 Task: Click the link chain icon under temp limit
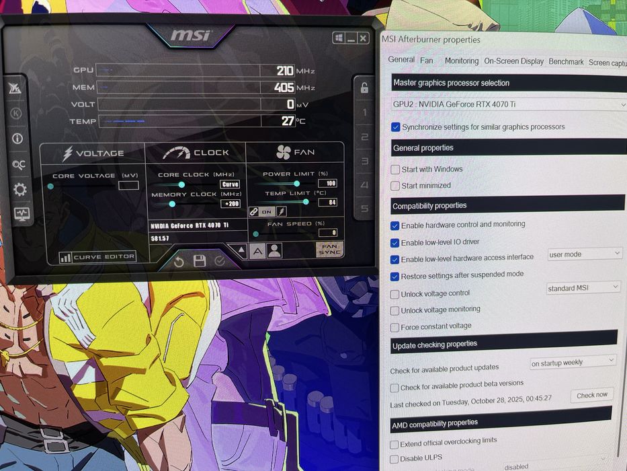(253, 211)
